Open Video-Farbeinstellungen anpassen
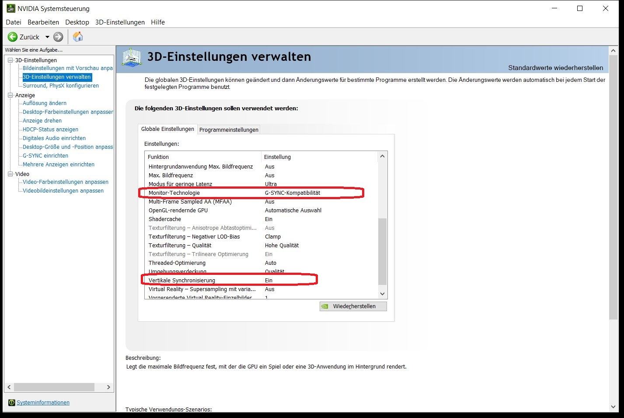The height and width of the screenshot is (418, 624). 66,182
